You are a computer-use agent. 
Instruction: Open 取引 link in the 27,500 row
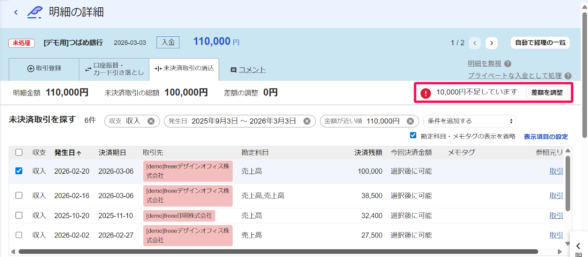(x=556, y=235)
